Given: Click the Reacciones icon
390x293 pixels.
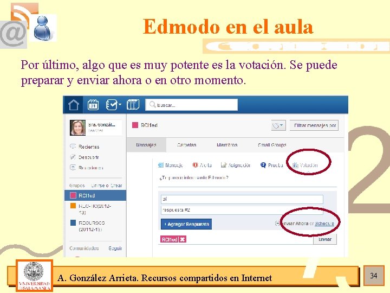Looking at the screenshot, I should pos(73,168).
